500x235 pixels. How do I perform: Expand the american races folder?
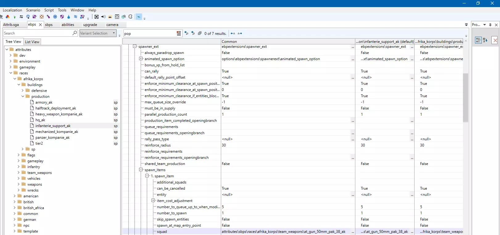point(14,196)
